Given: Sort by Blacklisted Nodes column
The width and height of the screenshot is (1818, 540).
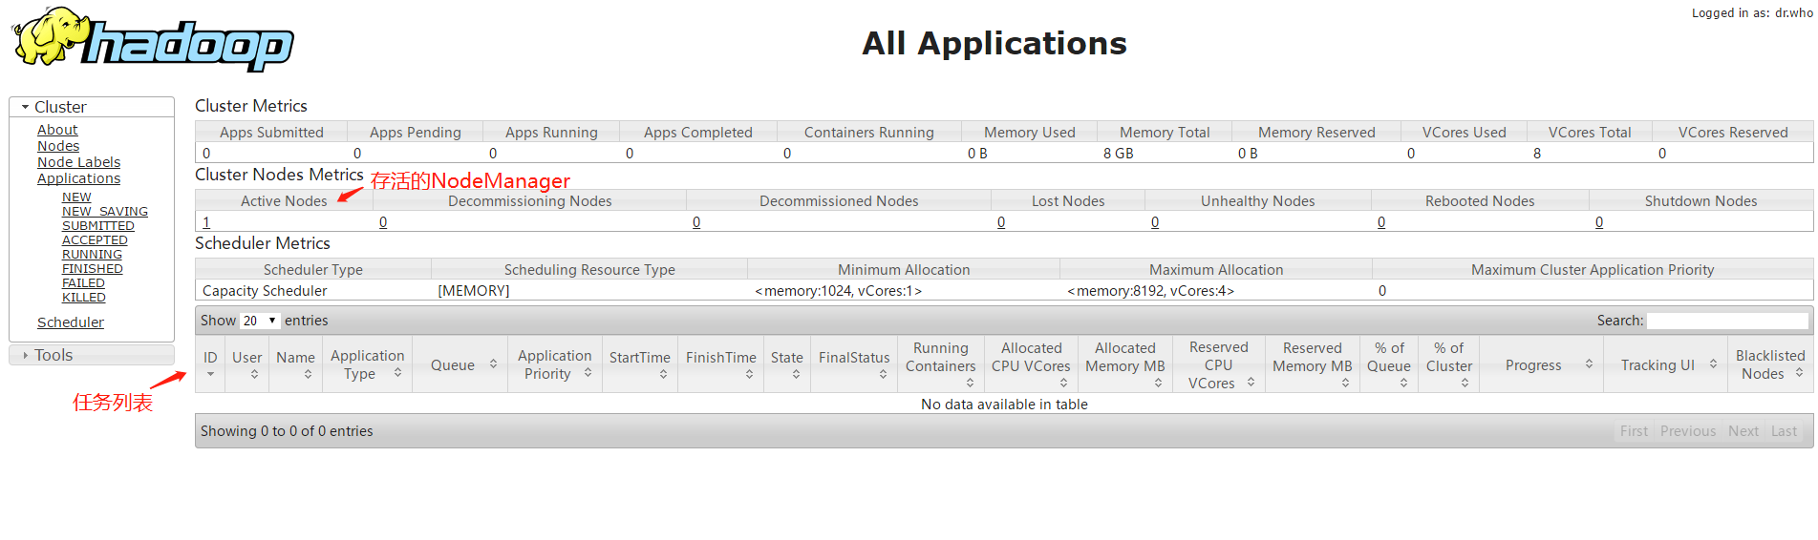Looking at the screenshot, I should click(1770, 364).
